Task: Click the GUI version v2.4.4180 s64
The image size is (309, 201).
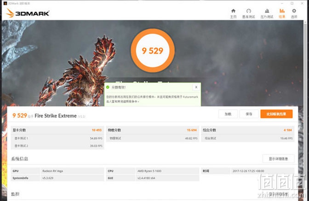Action: coord(146,178)
